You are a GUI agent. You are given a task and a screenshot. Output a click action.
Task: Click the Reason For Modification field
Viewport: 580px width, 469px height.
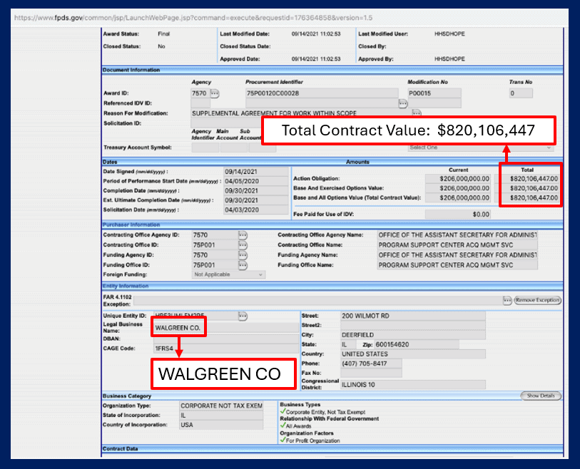point(301,113)
